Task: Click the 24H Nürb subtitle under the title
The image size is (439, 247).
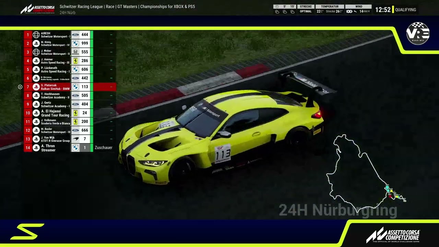Action: tap(68, 13)
